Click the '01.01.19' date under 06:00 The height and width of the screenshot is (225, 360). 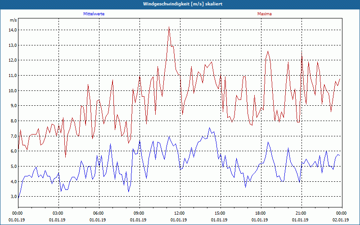tap(98, 220)
